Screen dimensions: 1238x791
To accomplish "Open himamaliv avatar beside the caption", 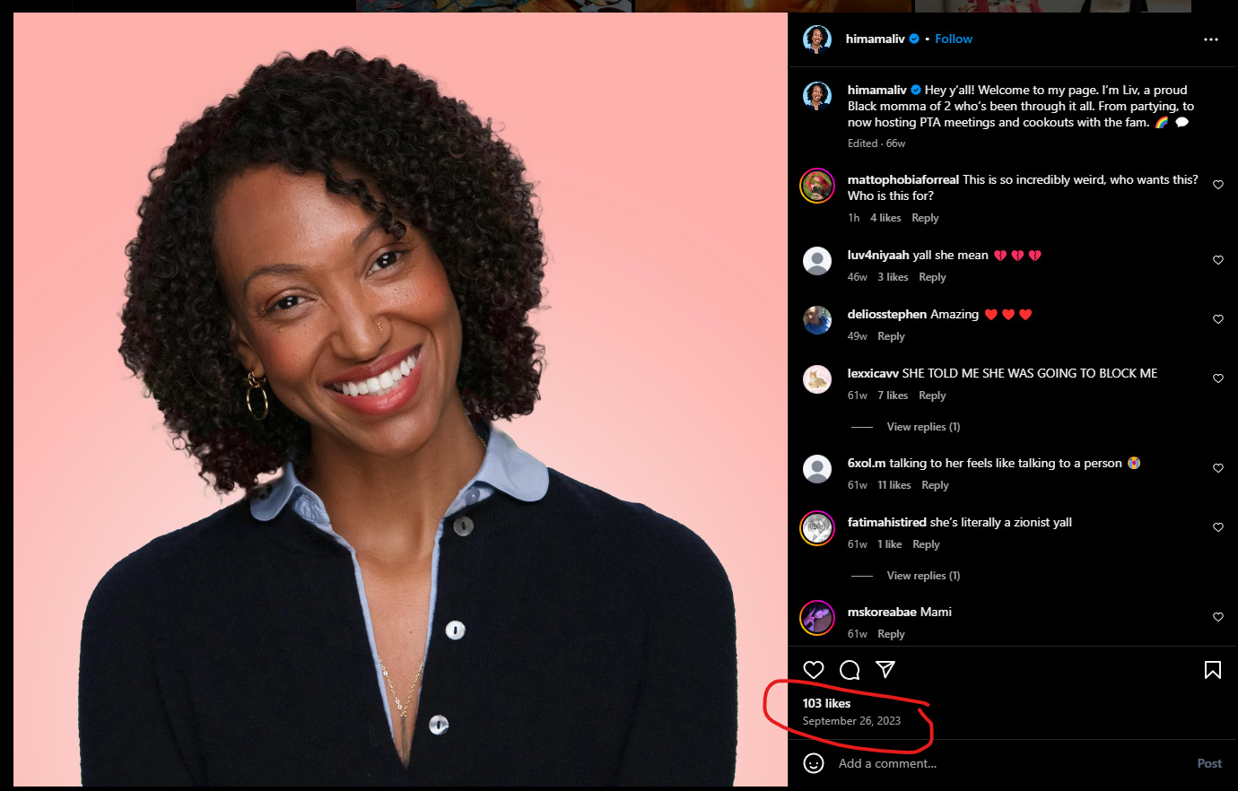I will pos(817,95).
